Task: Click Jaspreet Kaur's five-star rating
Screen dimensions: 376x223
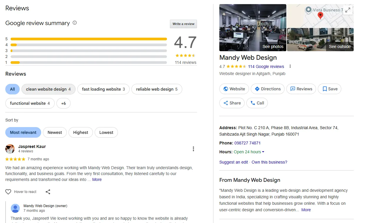Action: click(15, 159)
